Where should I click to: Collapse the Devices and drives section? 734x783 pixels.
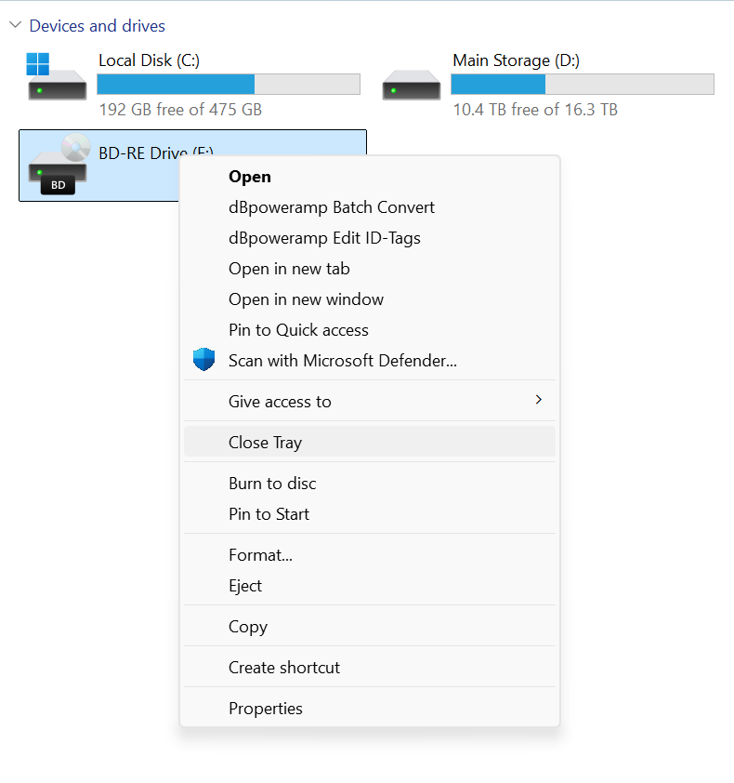click(x=15, y=25)
